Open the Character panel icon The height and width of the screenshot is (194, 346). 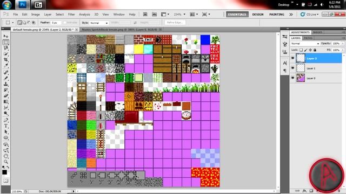pos(285,63)
